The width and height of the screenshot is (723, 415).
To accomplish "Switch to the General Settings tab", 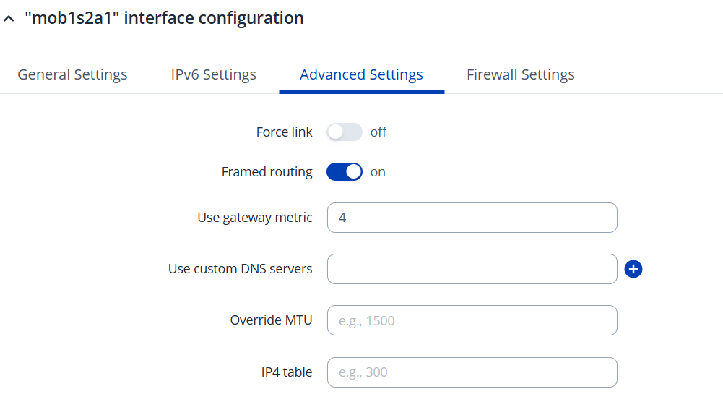I will click(x=72, y=74).
